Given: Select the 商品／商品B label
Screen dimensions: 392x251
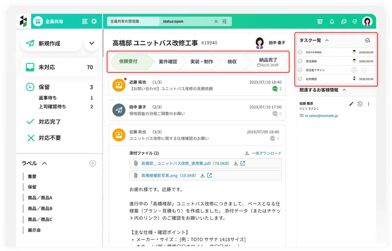Looking at the screenshot, I should [x=40, y=209].
